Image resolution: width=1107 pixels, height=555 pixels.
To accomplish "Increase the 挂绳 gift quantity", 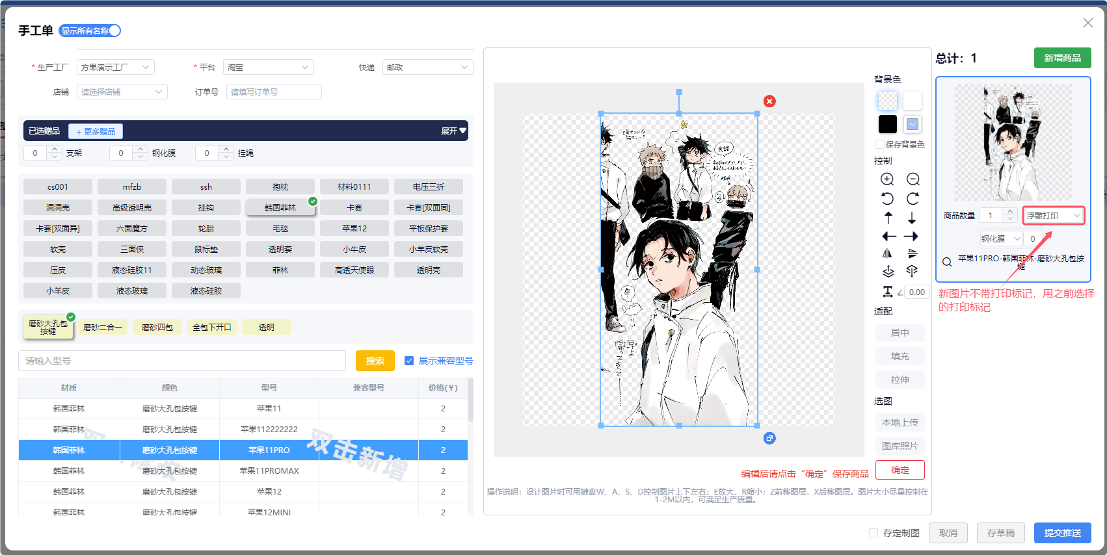I will point(226,149).
